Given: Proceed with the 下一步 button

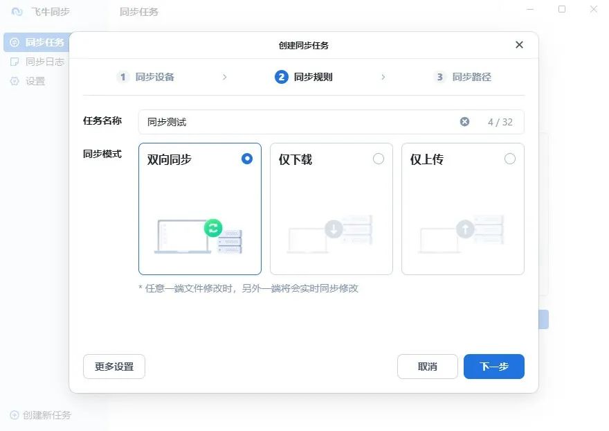Looking at the screenshot, I should [x=494, y=367].
